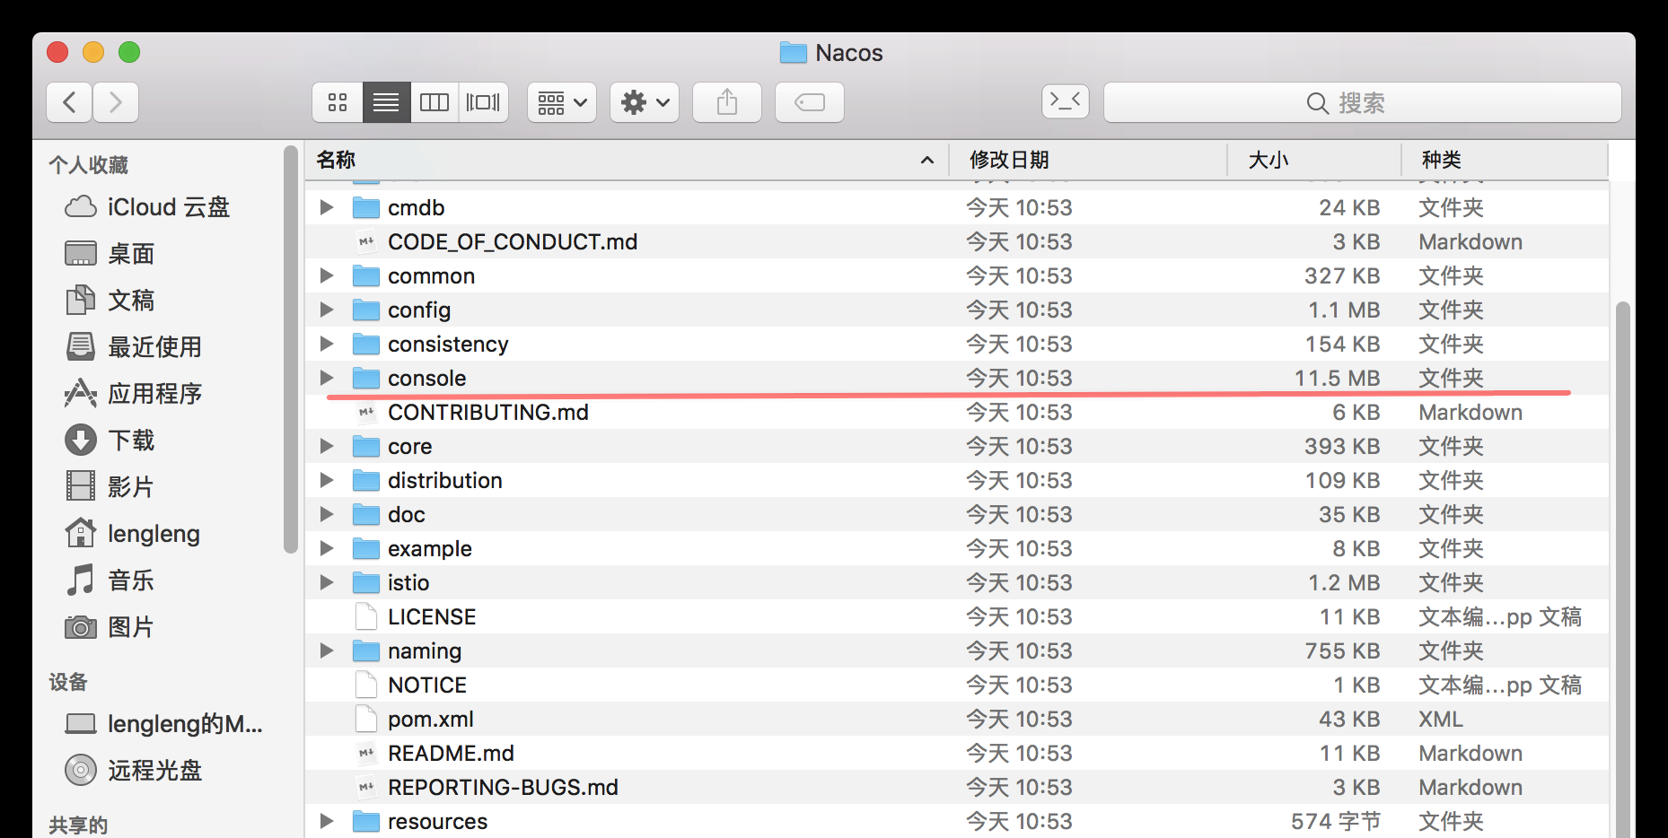The image size is (1668, 838).
Task: Switch to icon grid view
Action: click(x=338, y=102)
